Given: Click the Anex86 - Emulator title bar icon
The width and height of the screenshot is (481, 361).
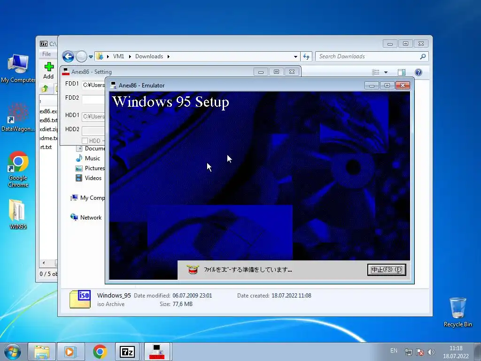Looking at the screenshot, I should [x=114, y=86].
